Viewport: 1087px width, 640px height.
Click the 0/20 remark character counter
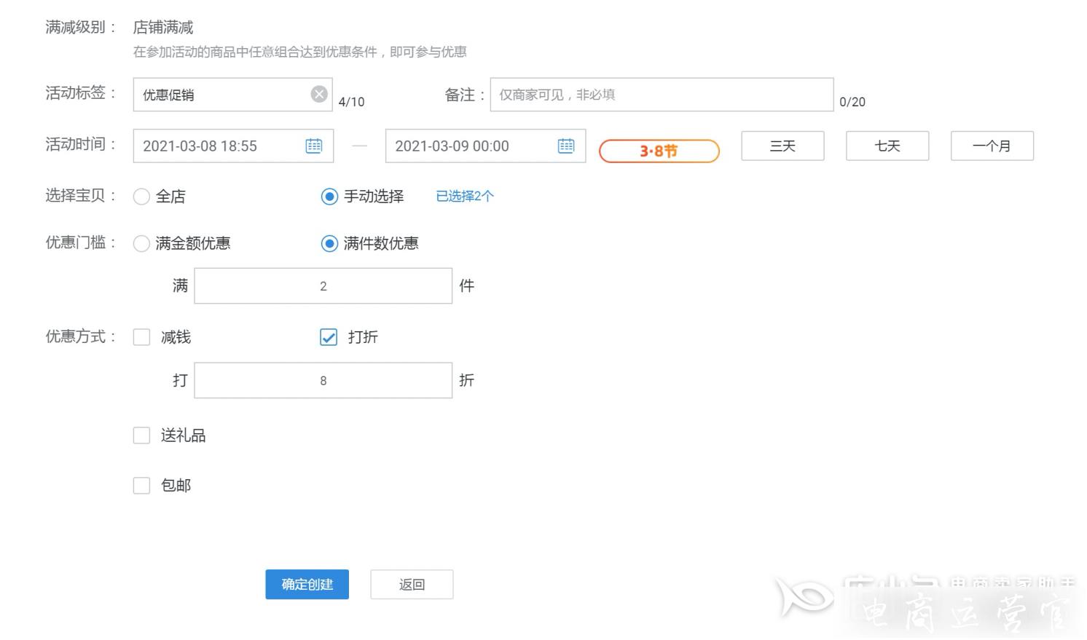852,102
